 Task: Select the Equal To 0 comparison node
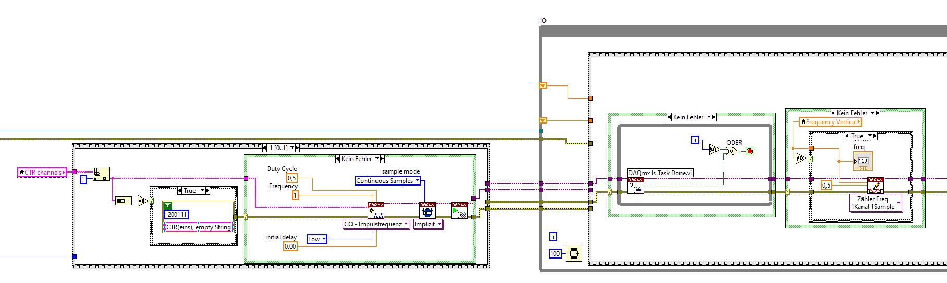point(142,201)
